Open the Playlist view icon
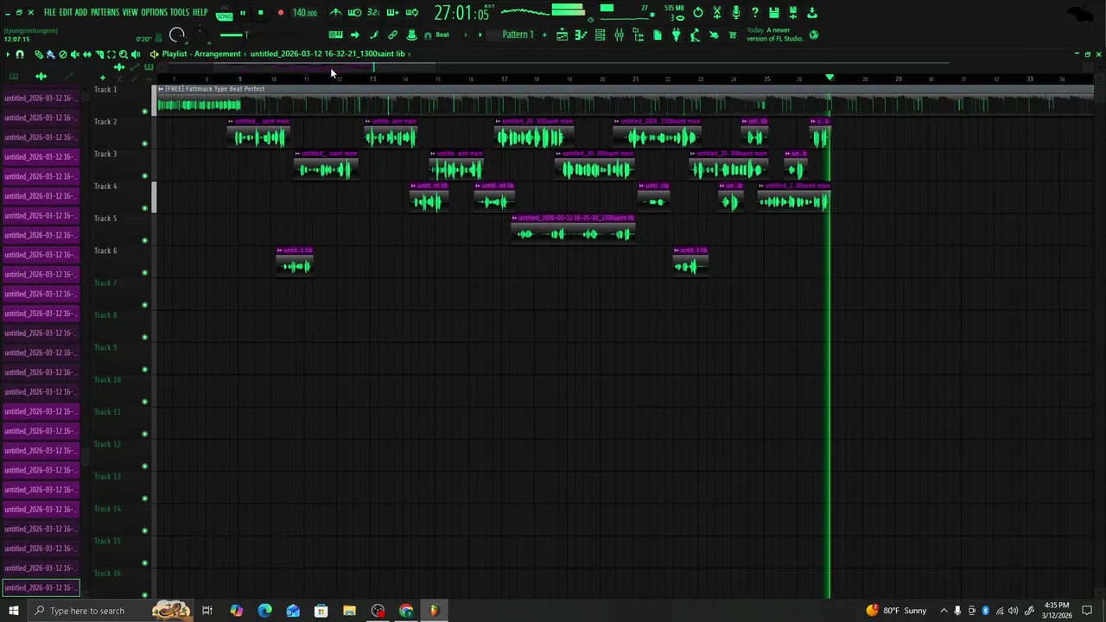 (562, 35)
